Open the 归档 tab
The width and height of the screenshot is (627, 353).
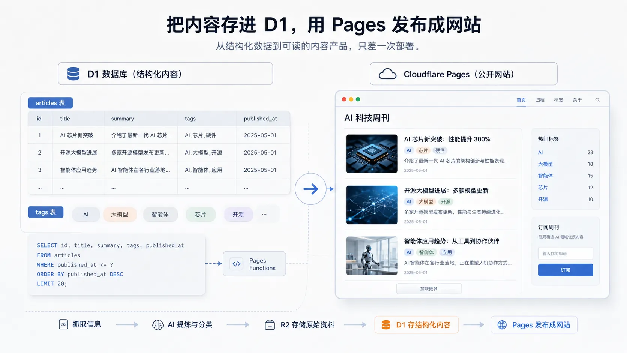540,100
